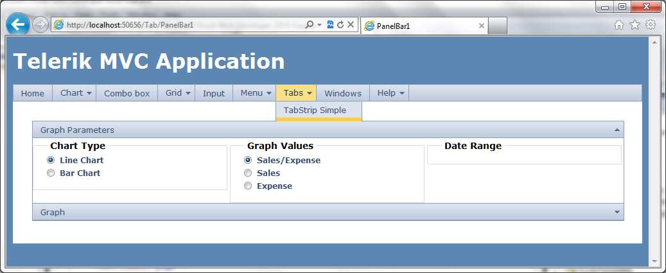Open the Help menu dropdown
Screen dimensions: 666x273
(389, 93)
